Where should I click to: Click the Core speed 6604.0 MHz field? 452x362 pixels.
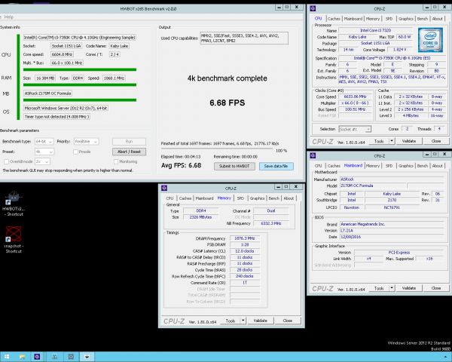[62, 54]
